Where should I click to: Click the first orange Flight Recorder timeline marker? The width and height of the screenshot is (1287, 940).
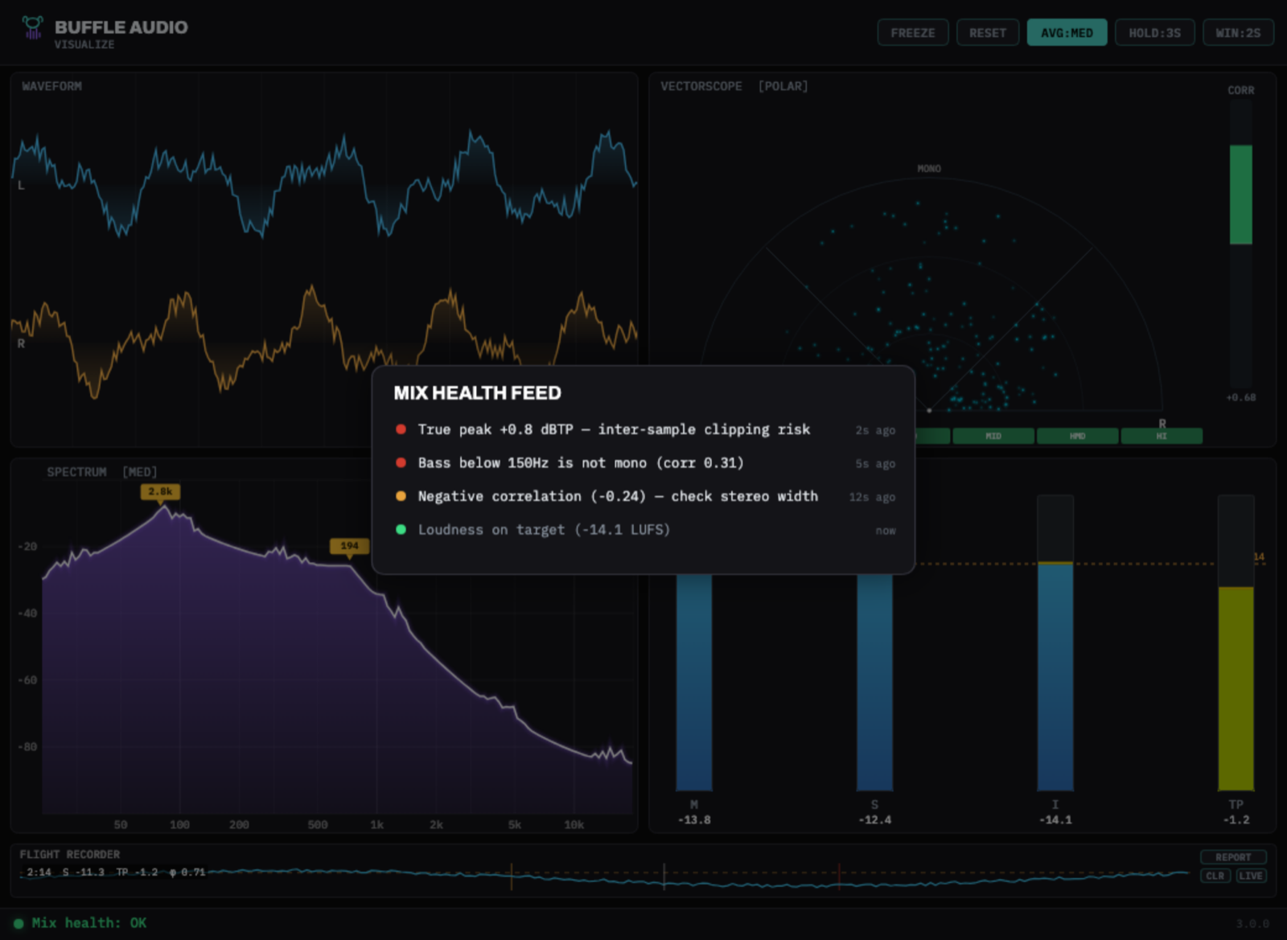(x=512, y=876)
